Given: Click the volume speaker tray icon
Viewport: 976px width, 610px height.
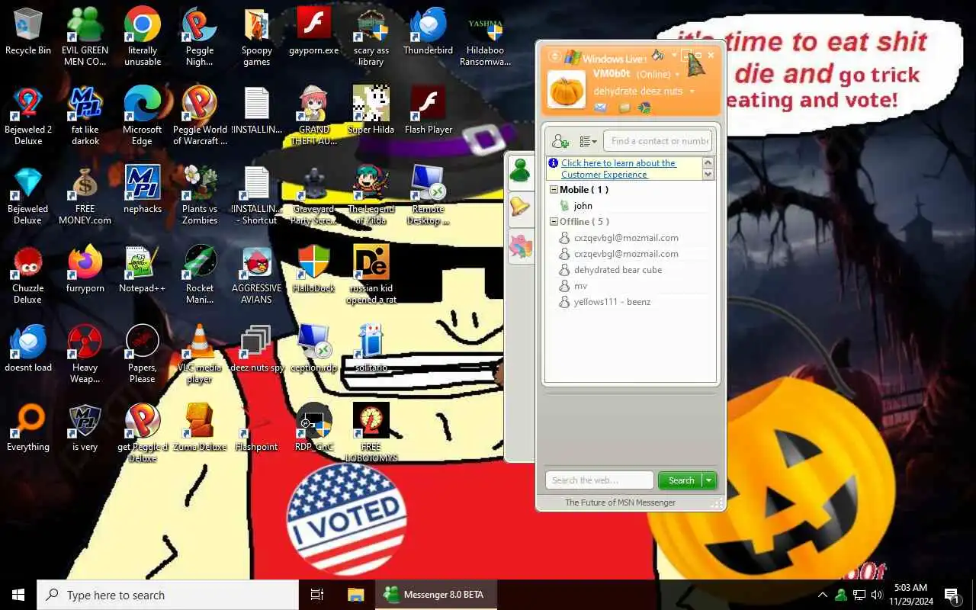Looking at the screenshot, I should coord(877,595).
